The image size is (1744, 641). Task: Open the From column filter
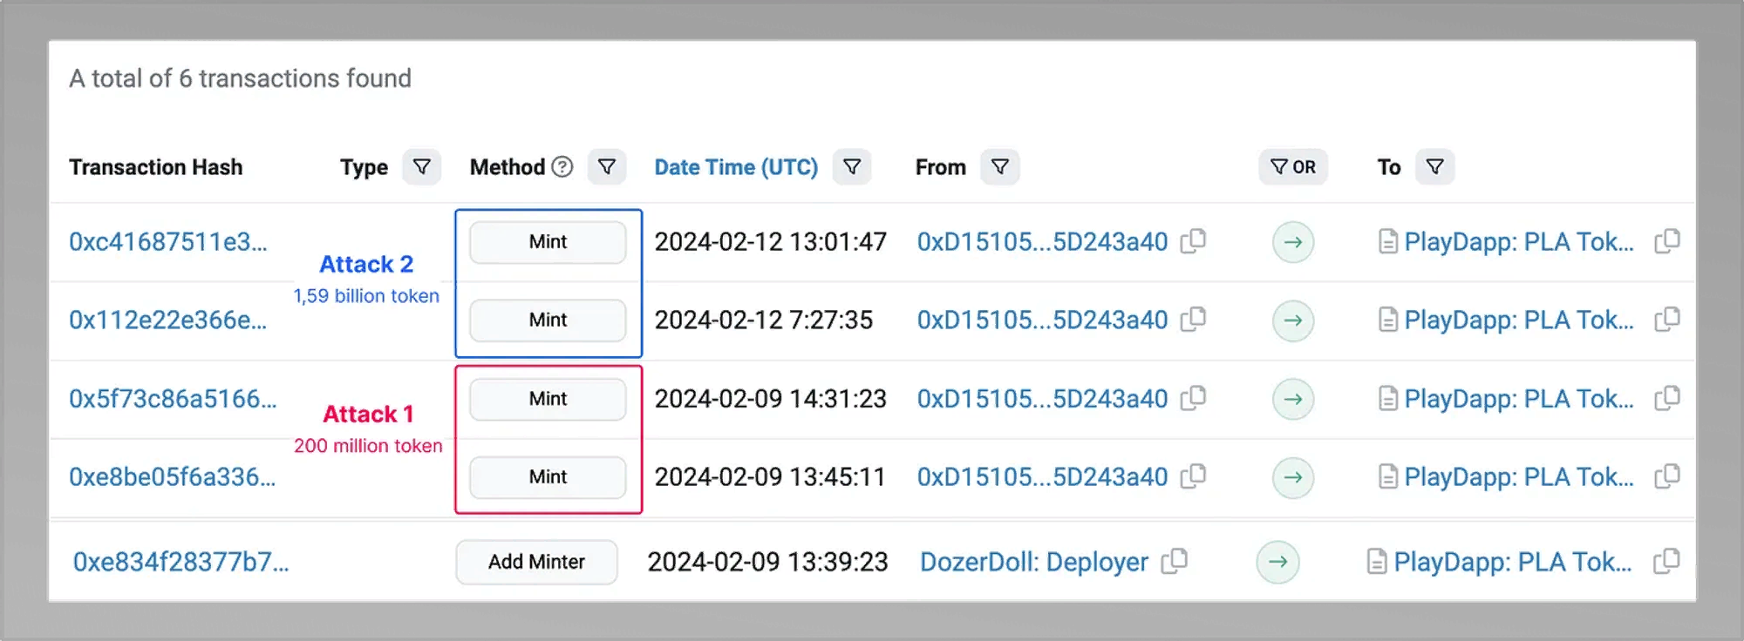pyautogui.click(x=1000, y=166)
